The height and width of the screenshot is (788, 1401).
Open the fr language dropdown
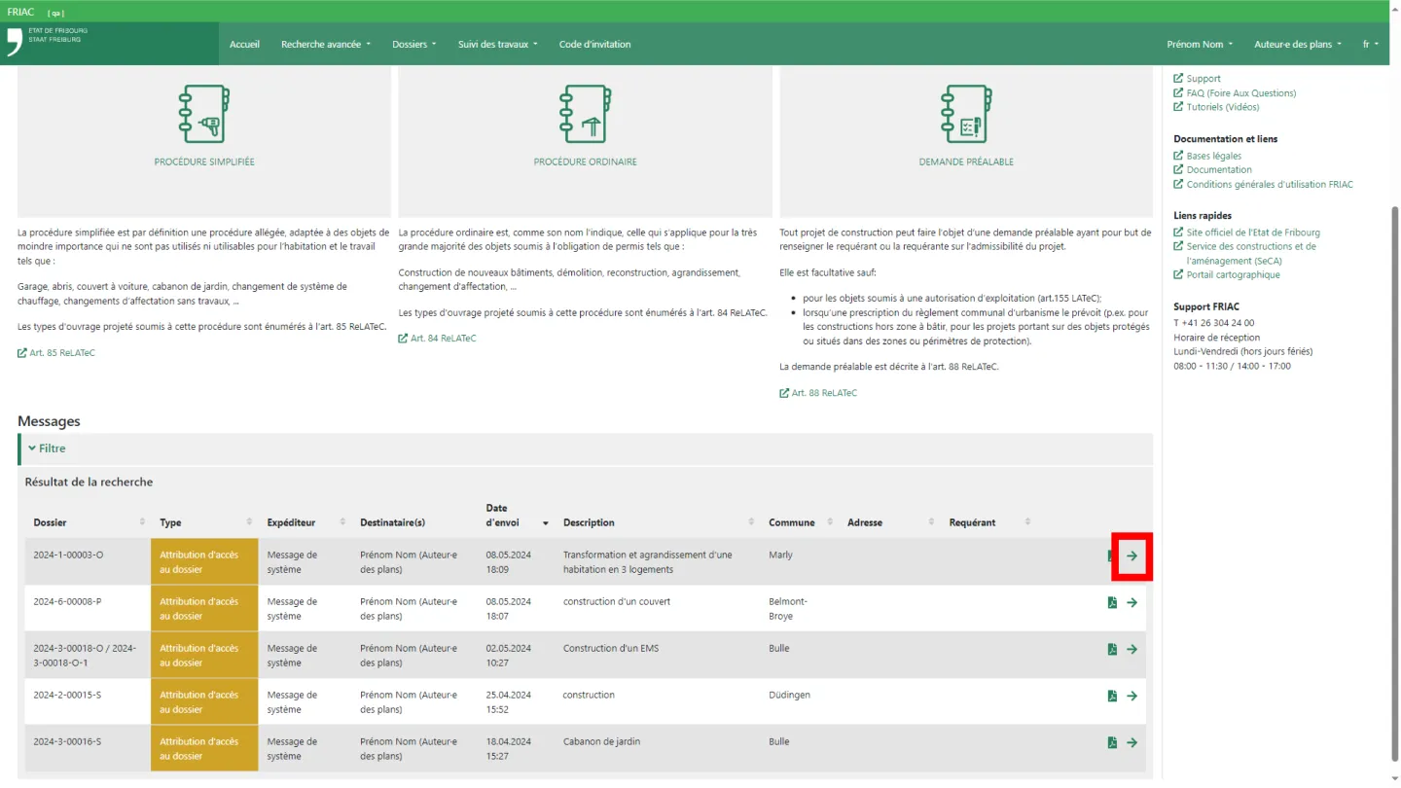click(1370, 45)
